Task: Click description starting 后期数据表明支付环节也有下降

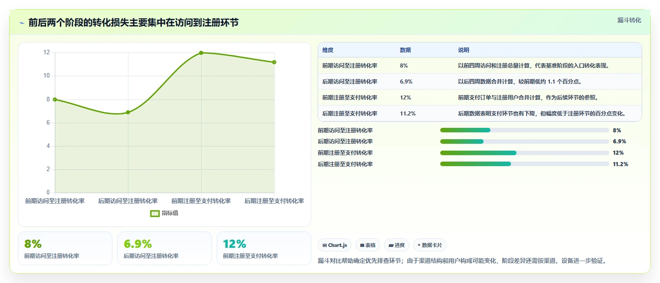Action: 542,114
